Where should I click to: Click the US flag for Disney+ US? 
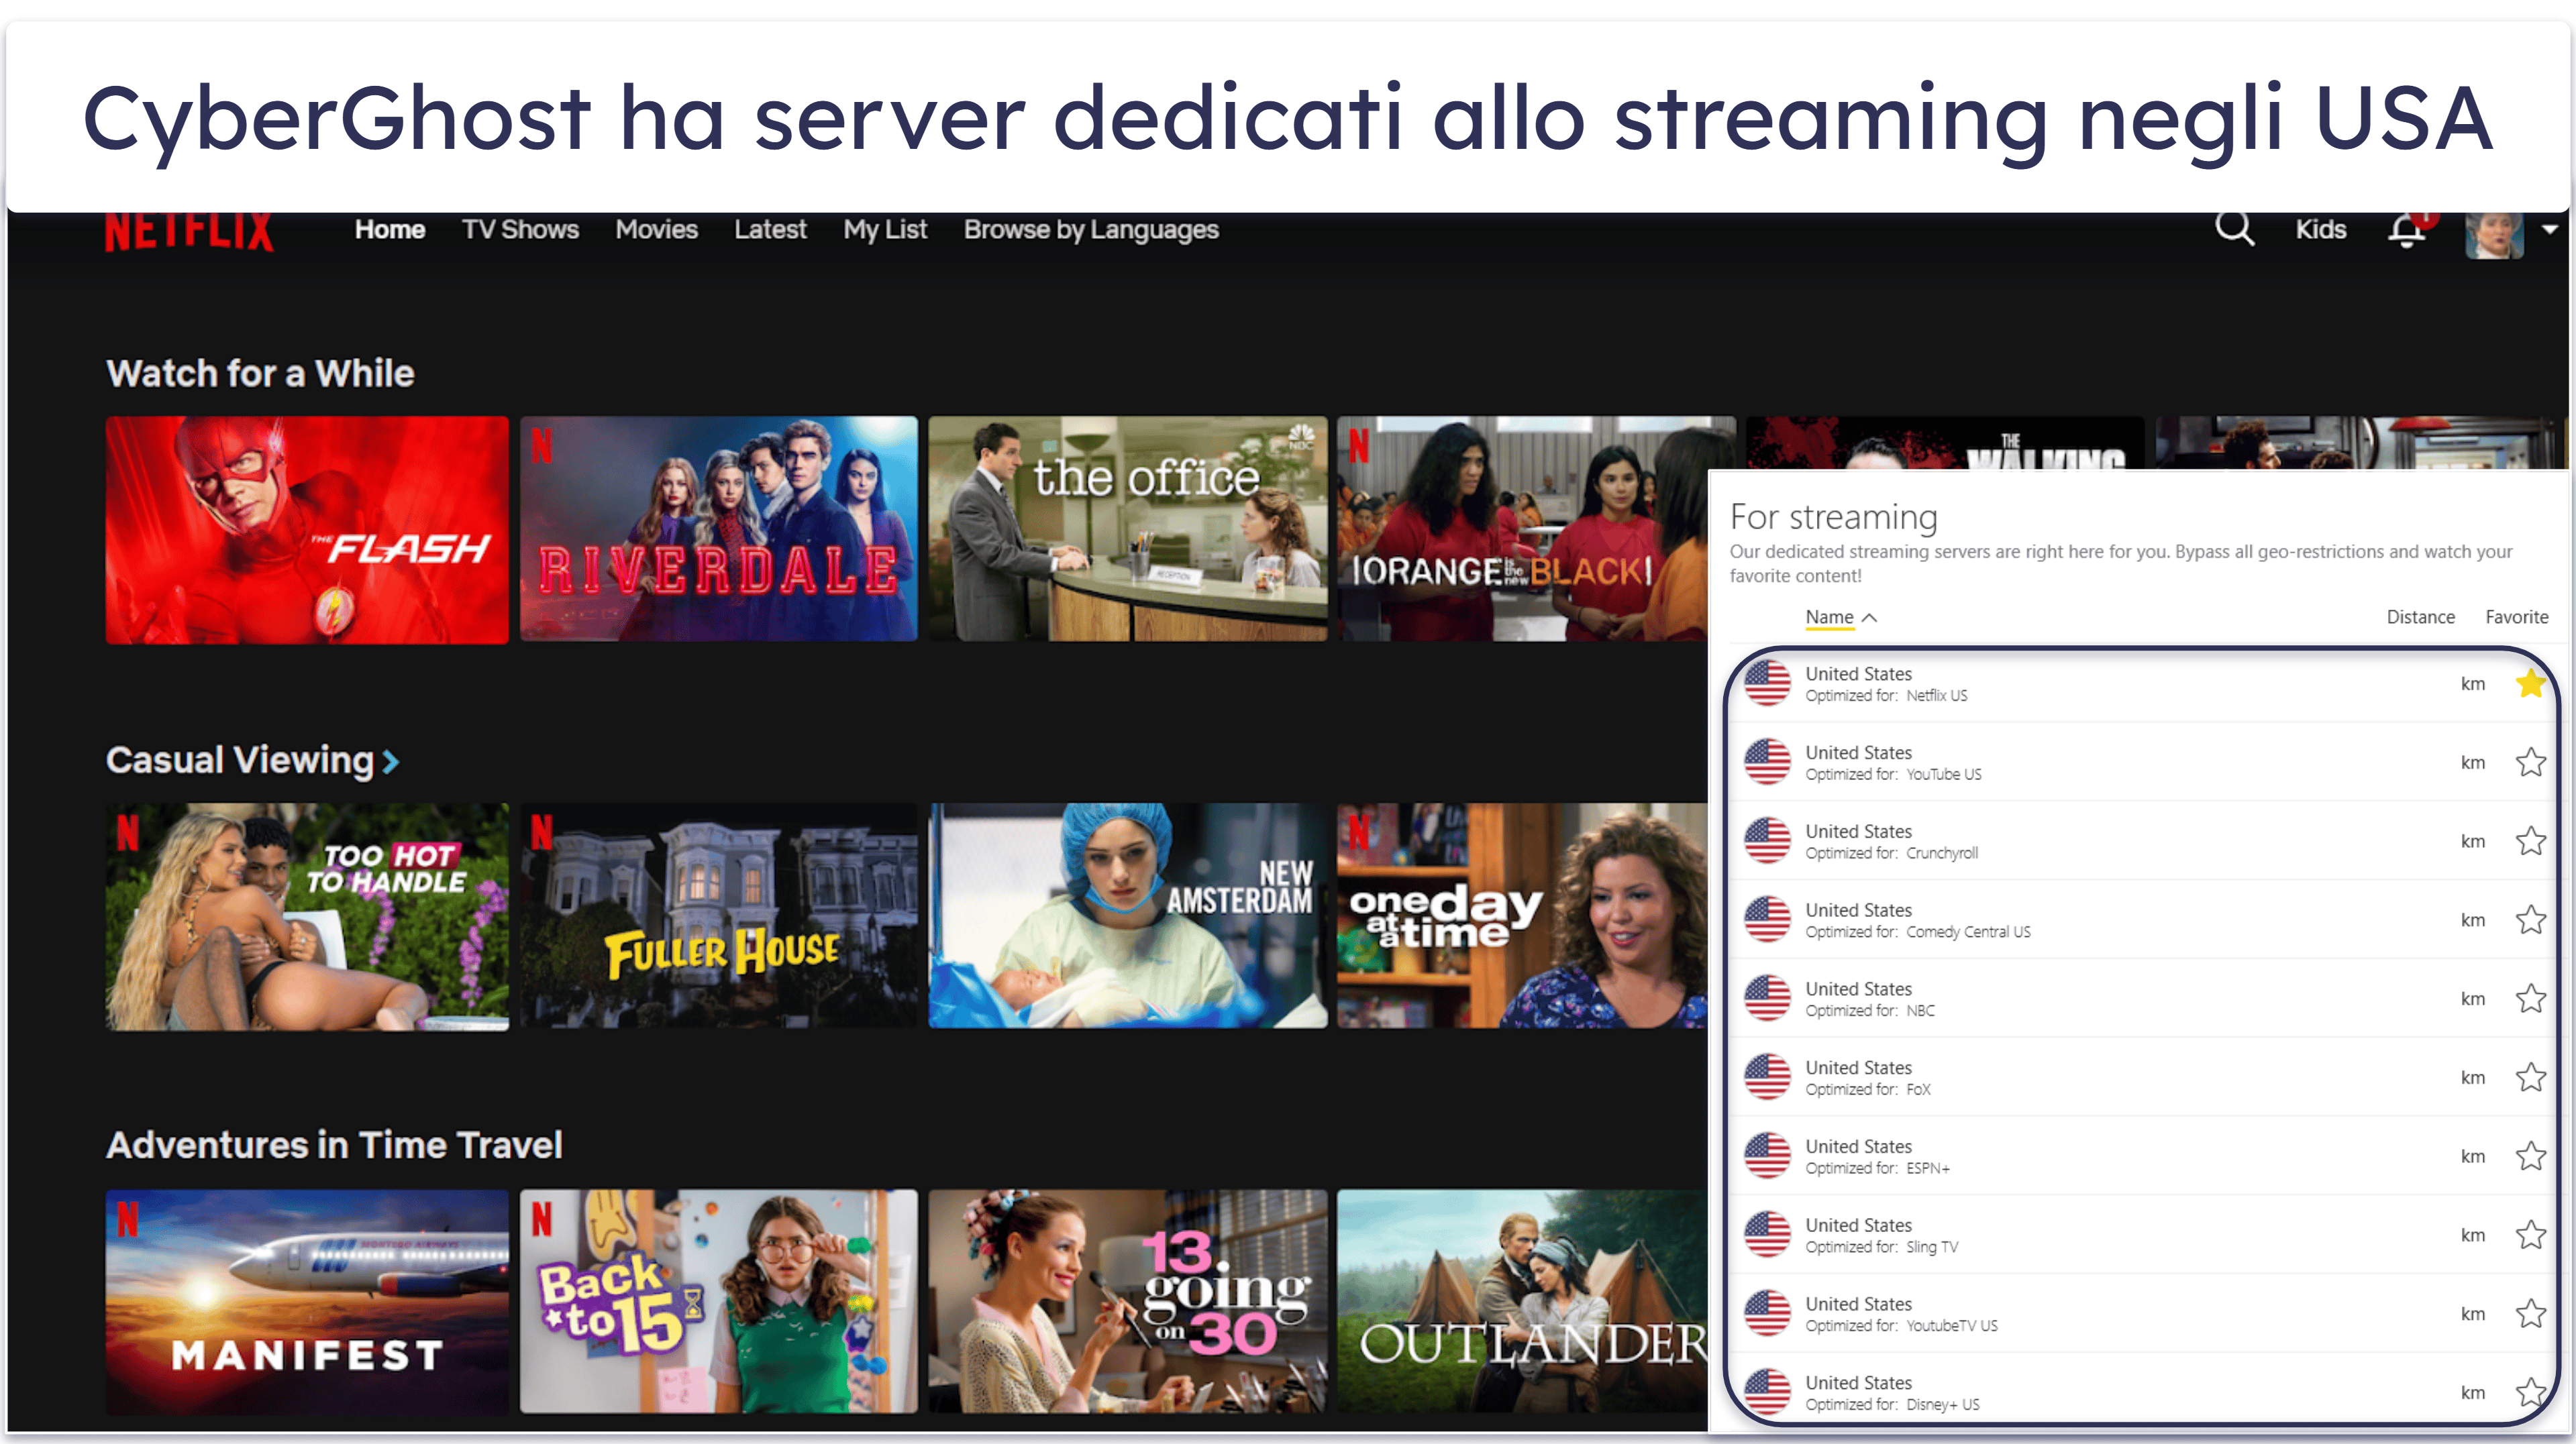(x=1767, y=1392)
